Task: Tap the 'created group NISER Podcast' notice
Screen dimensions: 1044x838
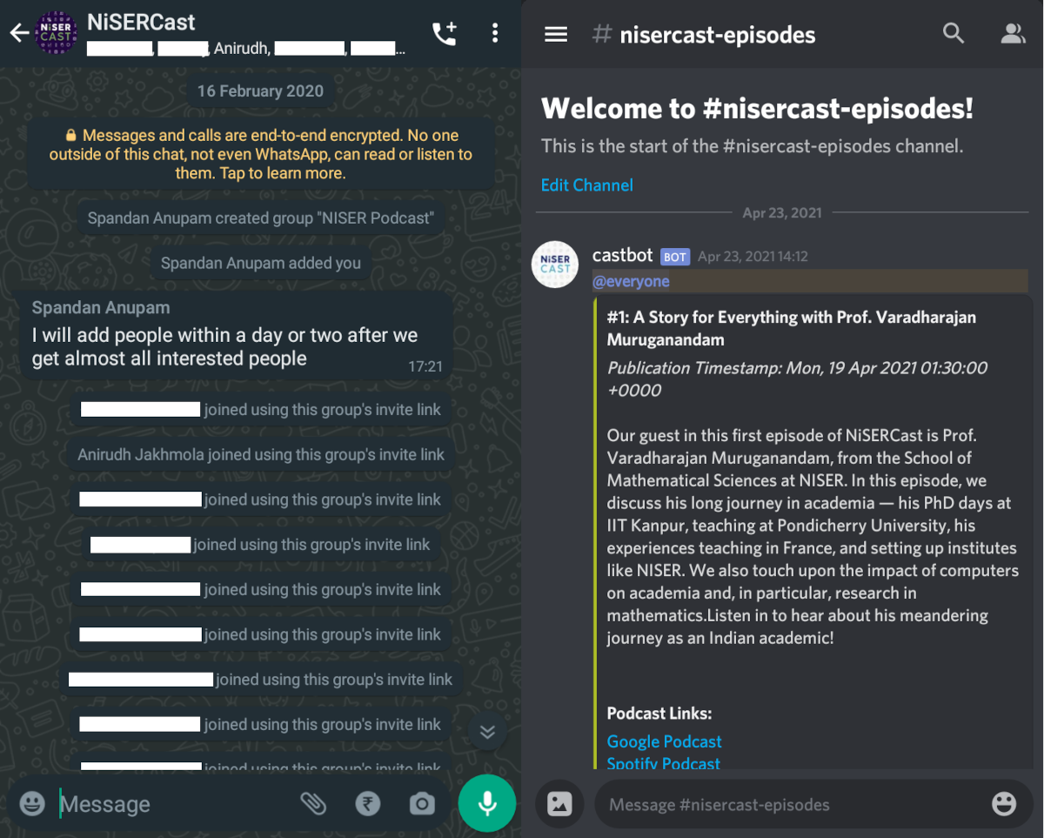Action: click(x=261, y=218)
